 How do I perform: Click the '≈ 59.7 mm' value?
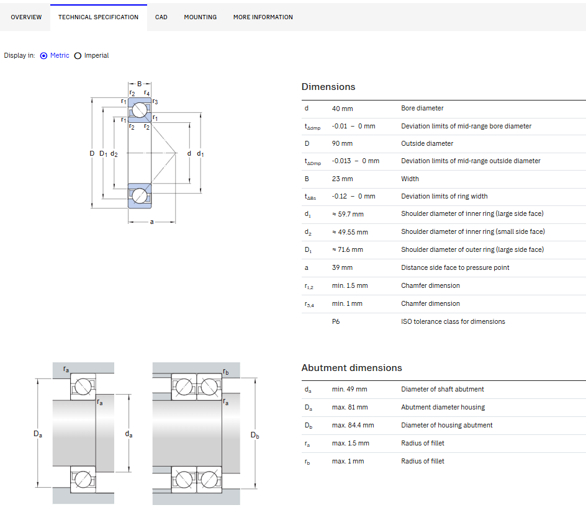point(348,214)
